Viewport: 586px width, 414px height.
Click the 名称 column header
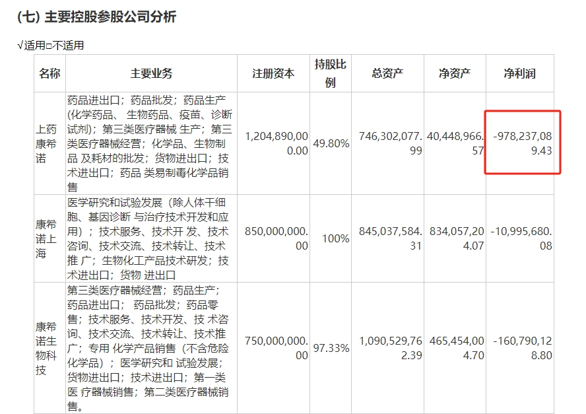[49, 73]
